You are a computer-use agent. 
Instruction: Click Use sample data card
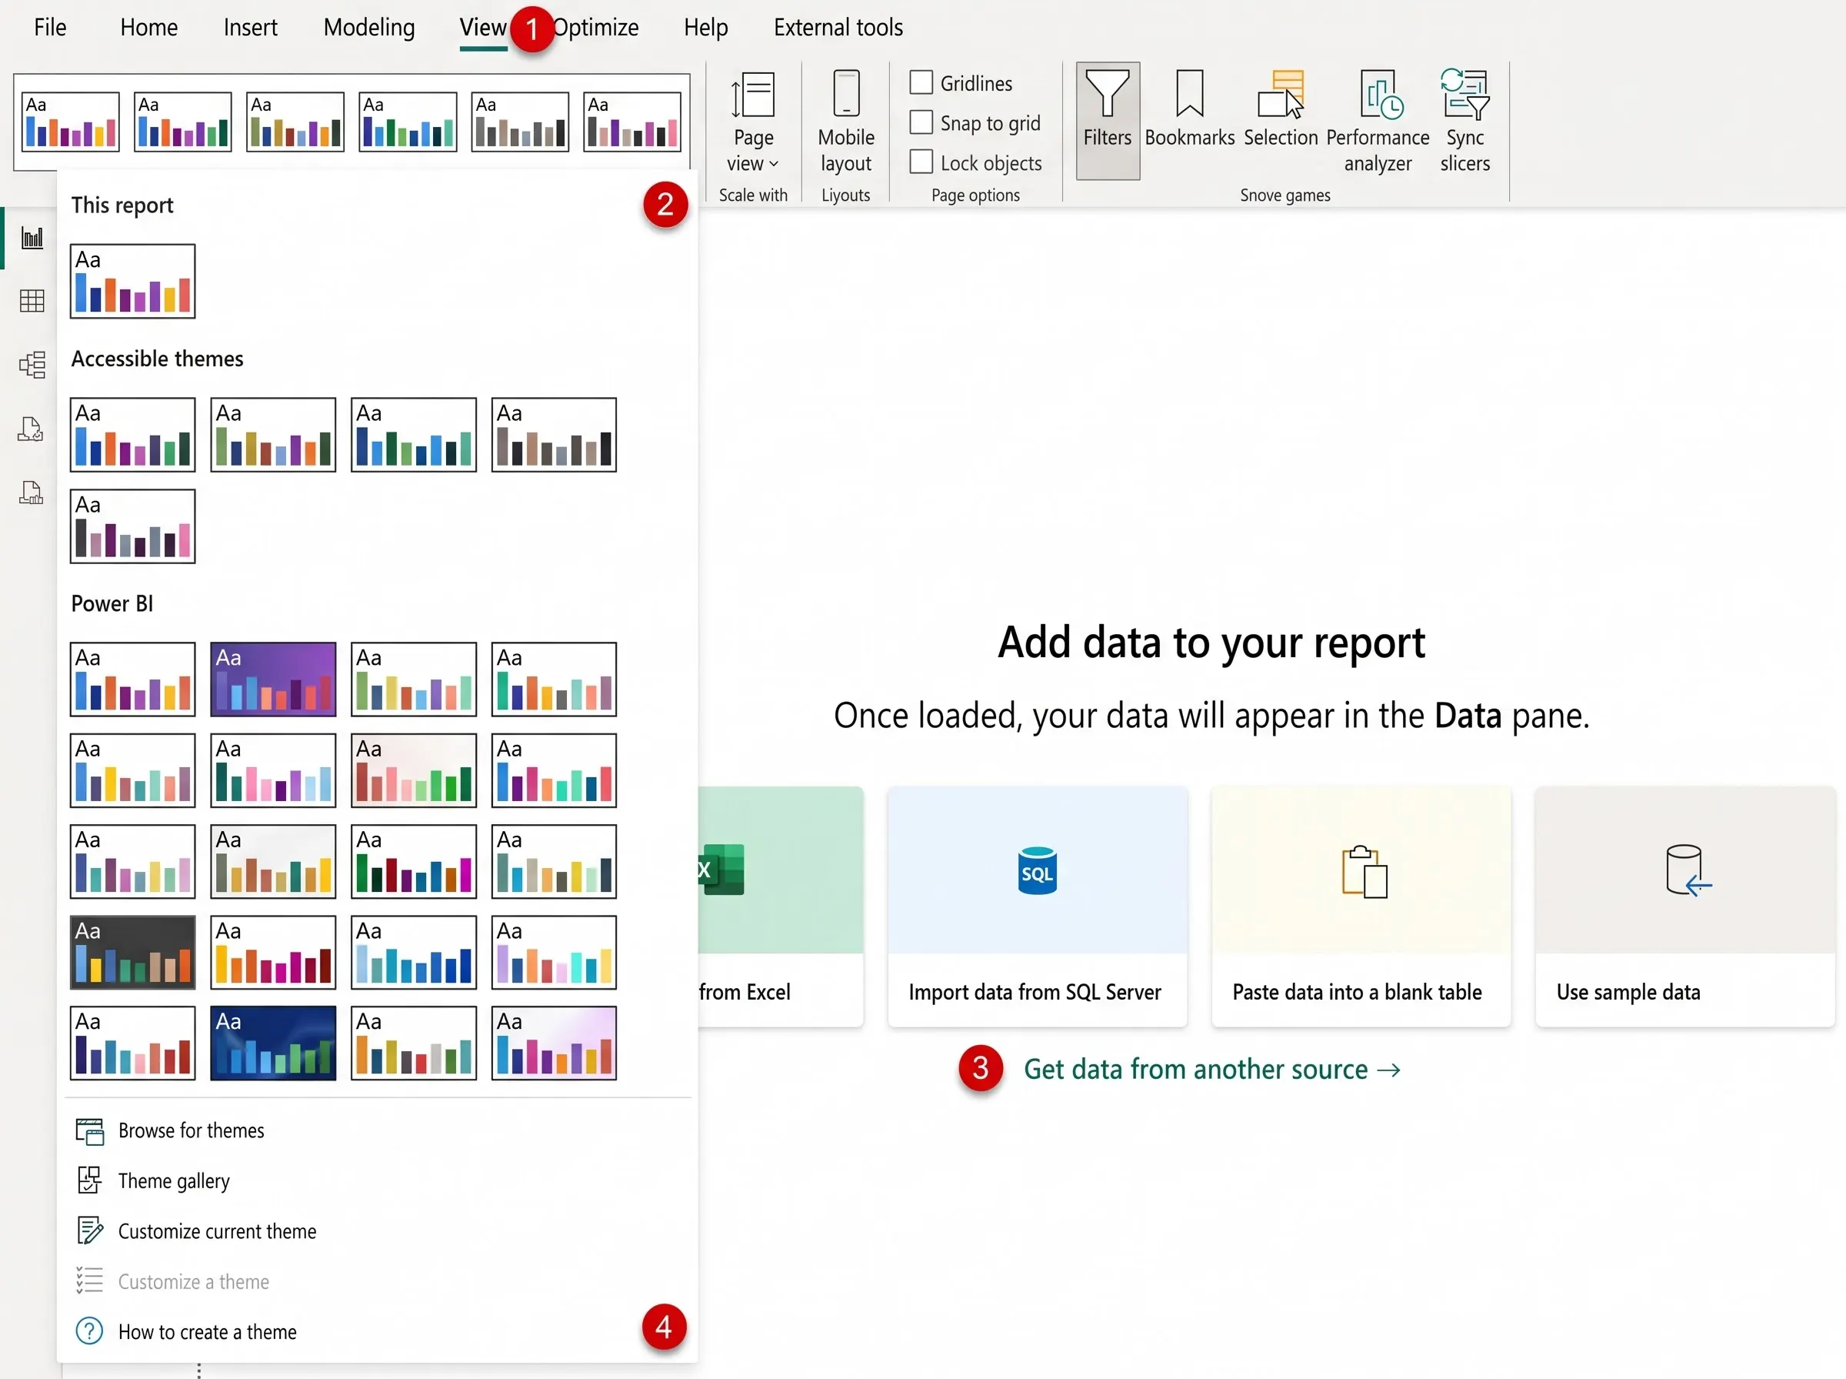(x=1684, y=907)
